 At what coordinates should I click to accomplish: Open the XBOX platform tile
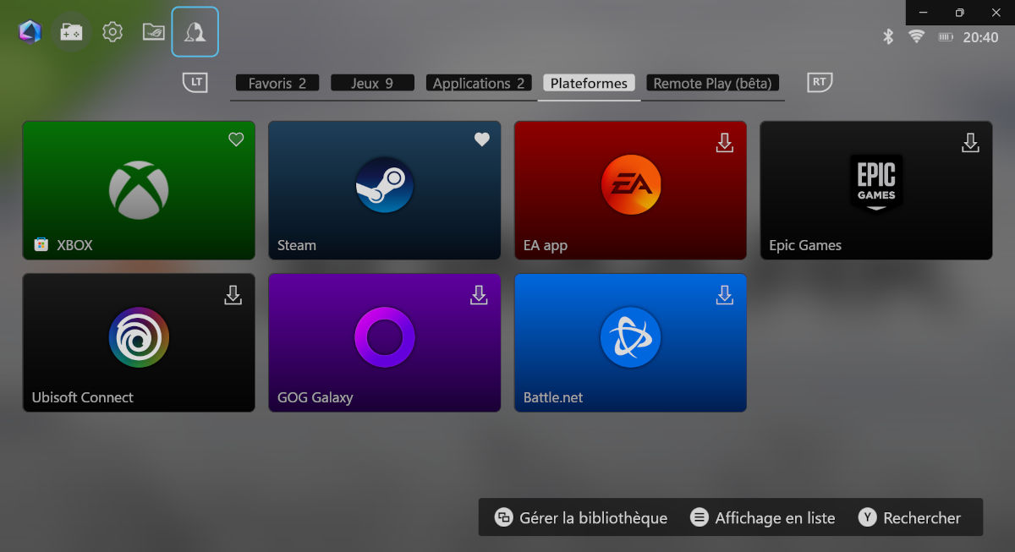coord(139,190)
